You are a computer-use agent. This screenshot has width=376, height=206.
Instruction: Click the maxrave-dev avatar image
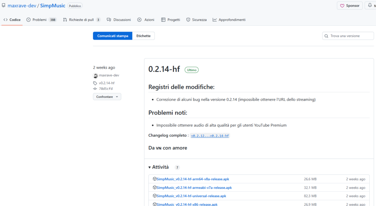(95, 76)
